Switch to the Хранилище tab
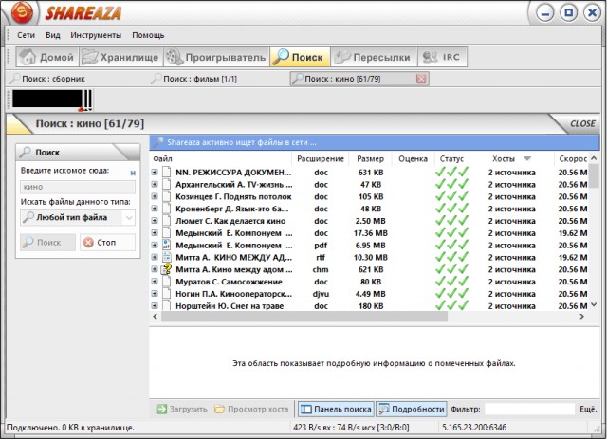The width and height of the screenshot is (607, 439). click(121, 57)
